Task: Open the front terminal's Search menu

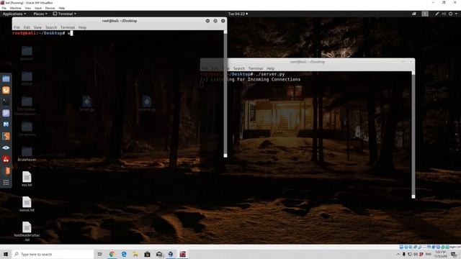Action: [51, 27]
